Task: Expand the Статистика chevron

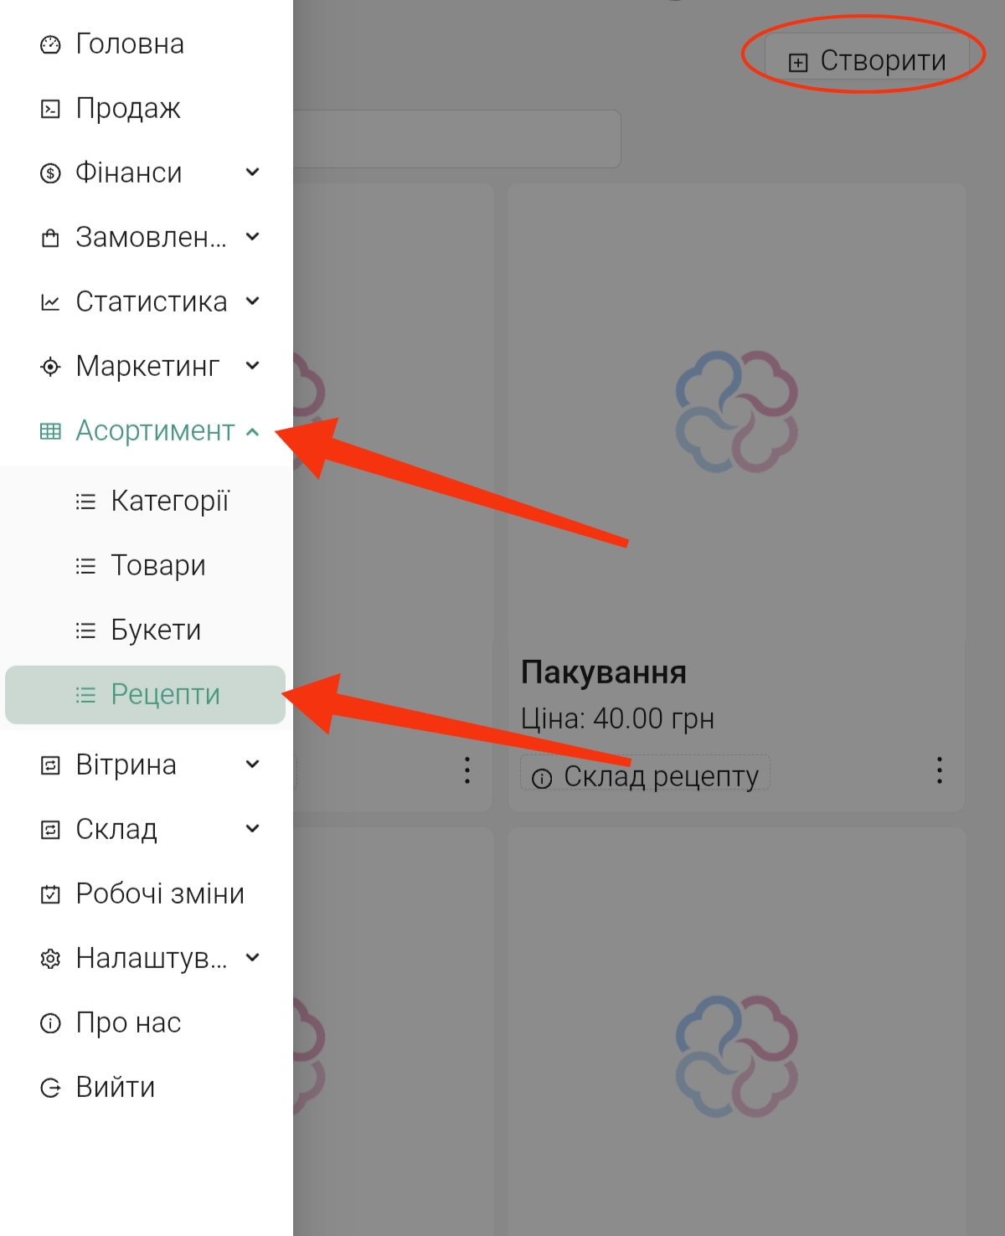Action: click(253, 301)
